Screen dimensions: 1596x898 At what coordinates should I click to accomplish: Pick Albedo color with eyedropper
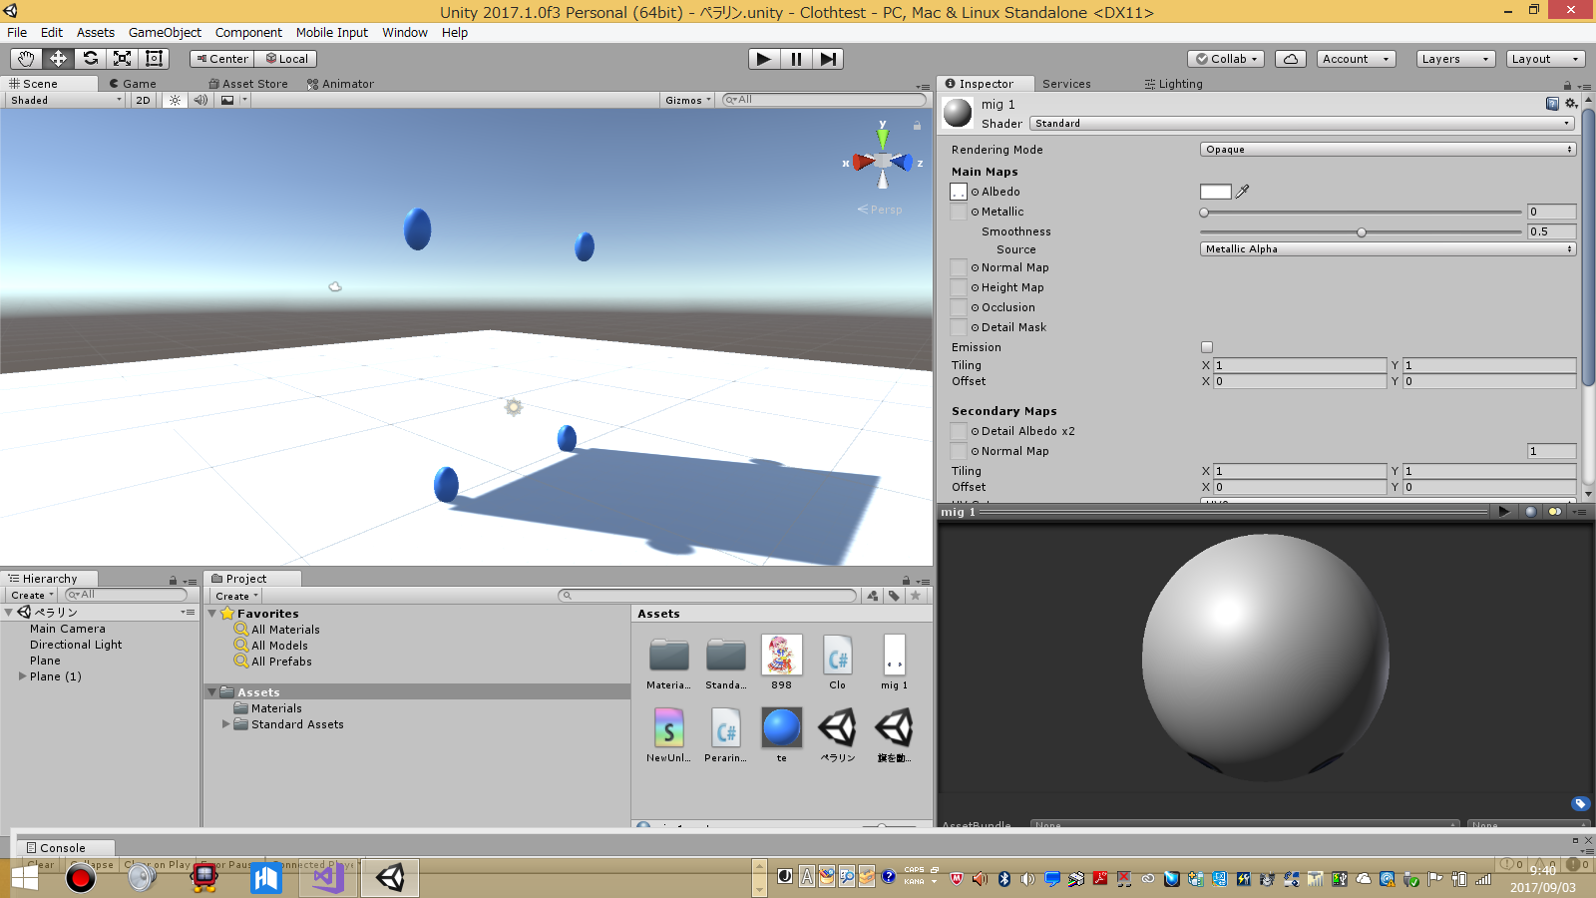coord(1243,192)
